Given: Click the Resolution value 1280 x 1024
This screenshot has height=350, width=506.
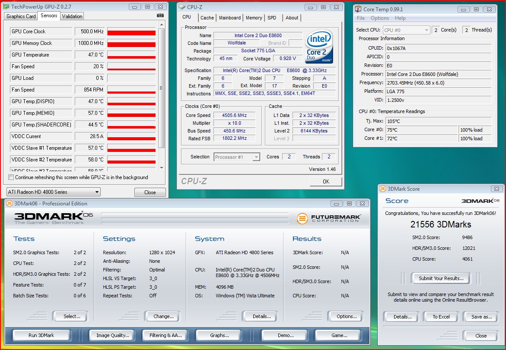Looking at the screenshot, I should [162, 252].
